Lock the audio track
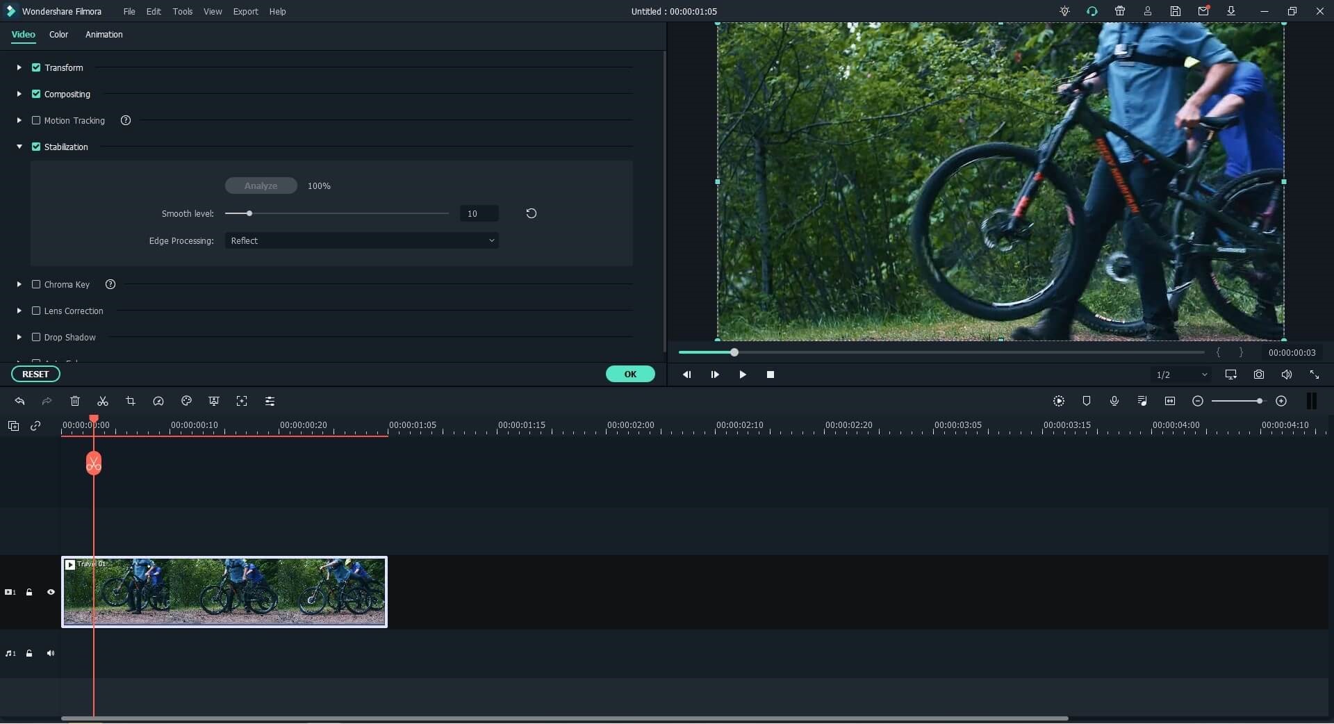The width and height of the screenshot is (1334, 724). point(29,653)
